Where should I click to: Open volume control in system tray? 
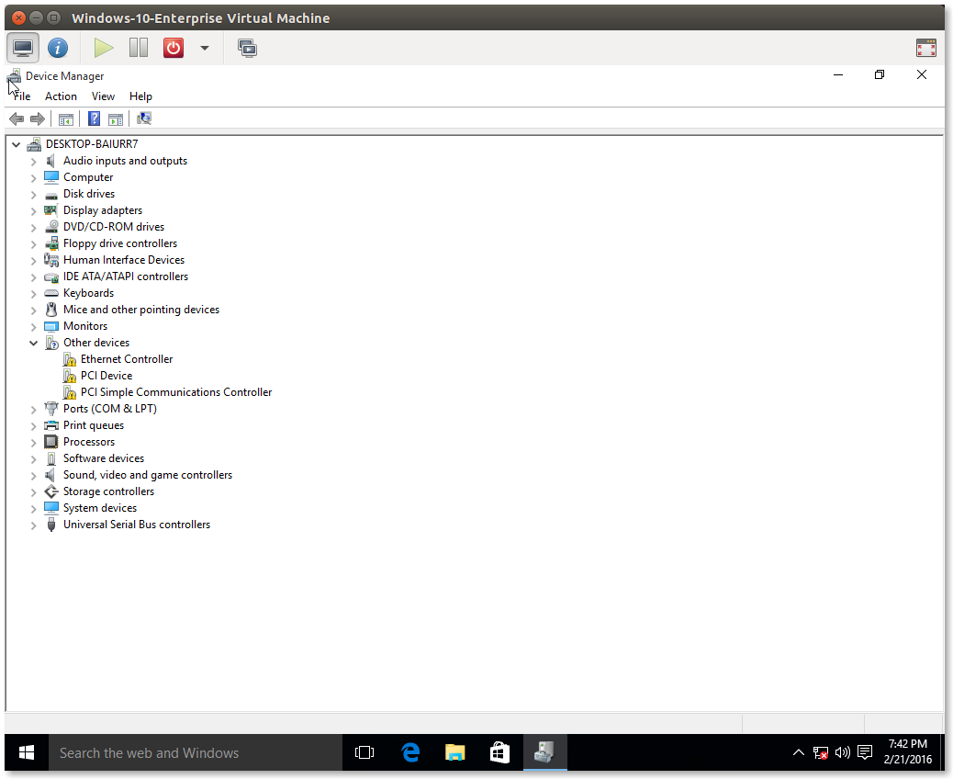[x=843, y=753]
